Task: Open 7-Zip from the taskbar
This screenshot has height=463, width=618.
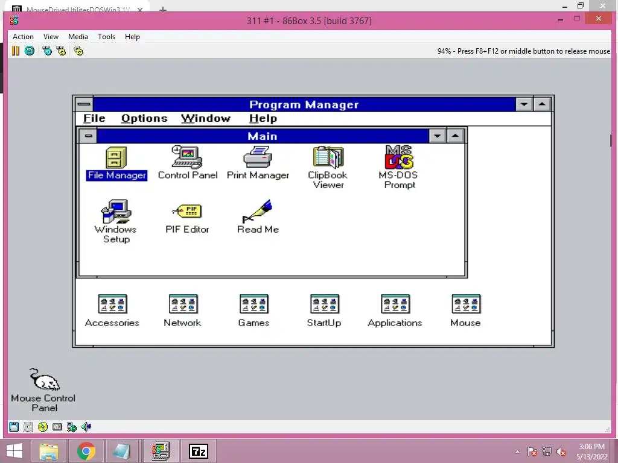Action: coord(198,451)
